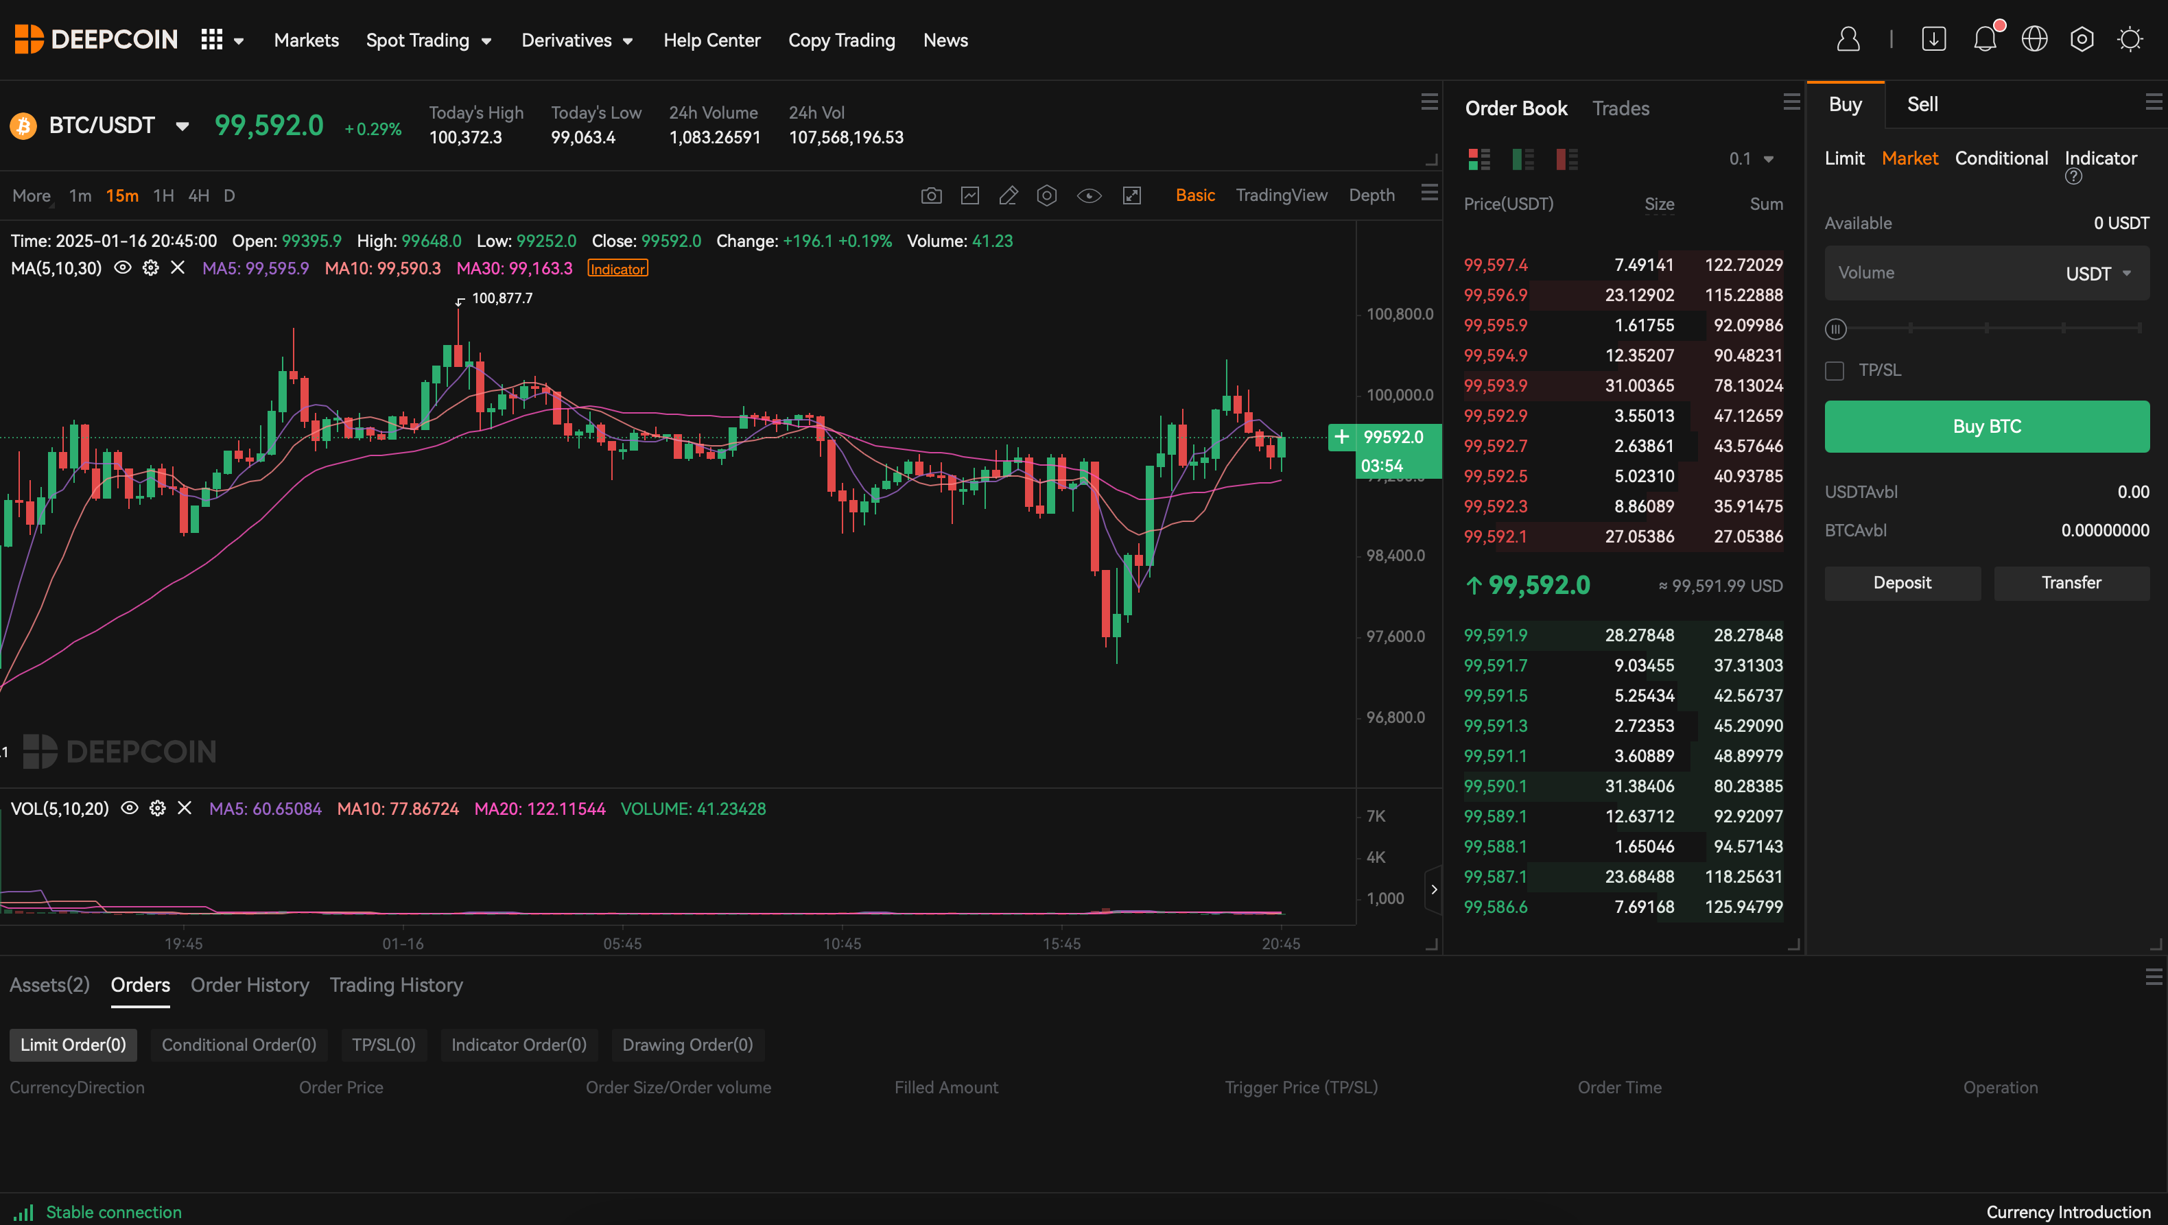Screen dimensions: 2168x1225
Task: Select the Conditional order type
Action: (2001, 158)
